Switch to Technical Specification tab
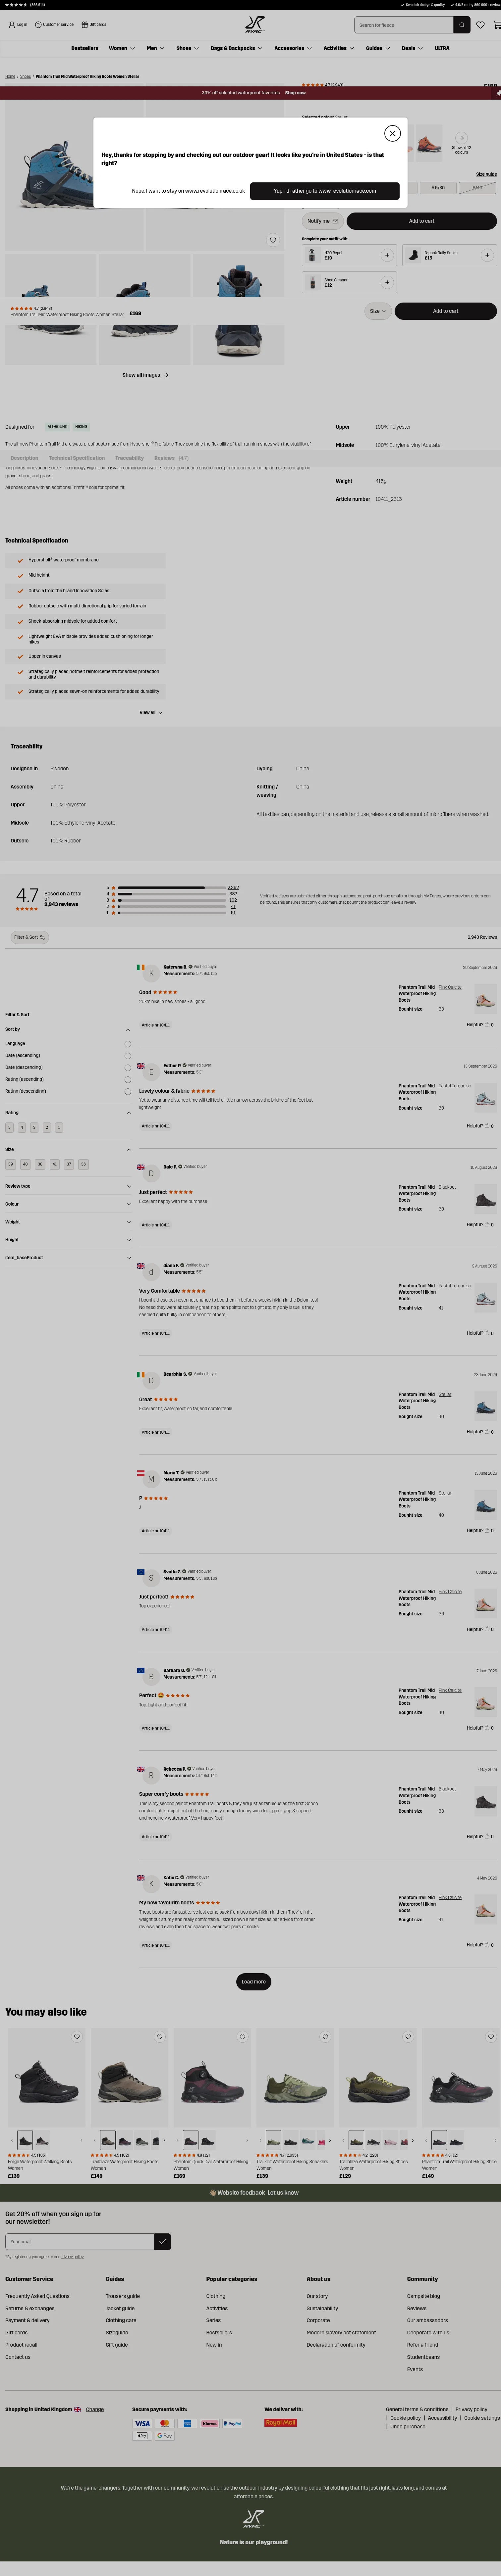 77,458
